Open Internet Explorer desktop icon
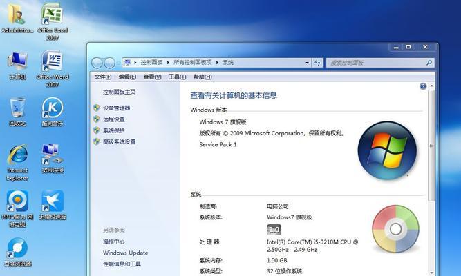461x276 pixels. [17, 162]
